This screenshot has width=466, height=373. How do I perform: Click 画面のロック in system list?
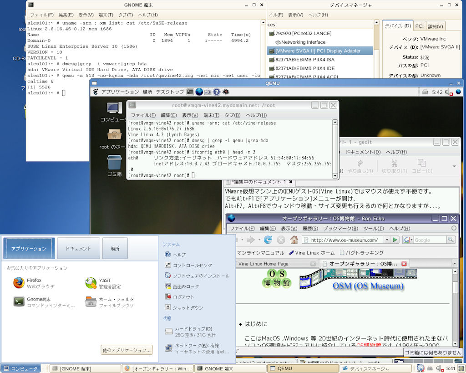182,286
